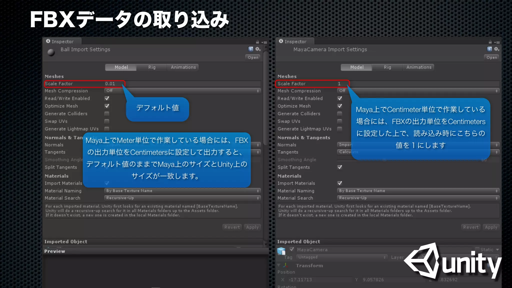Collapse the Transform component foldout

[279, 265]
